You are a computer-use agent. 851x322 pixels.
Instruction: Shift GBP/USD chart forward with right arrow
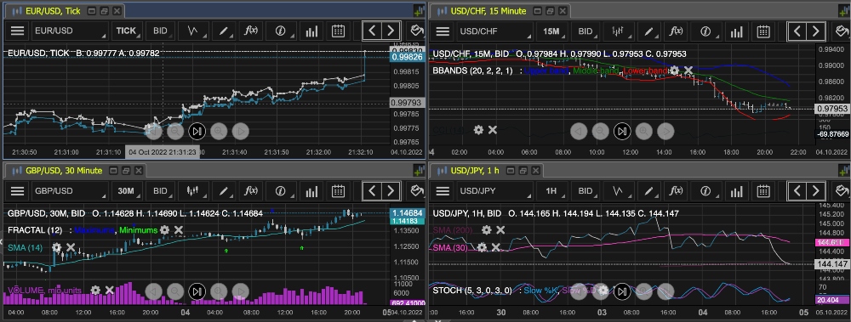click(x=391, y=191)
